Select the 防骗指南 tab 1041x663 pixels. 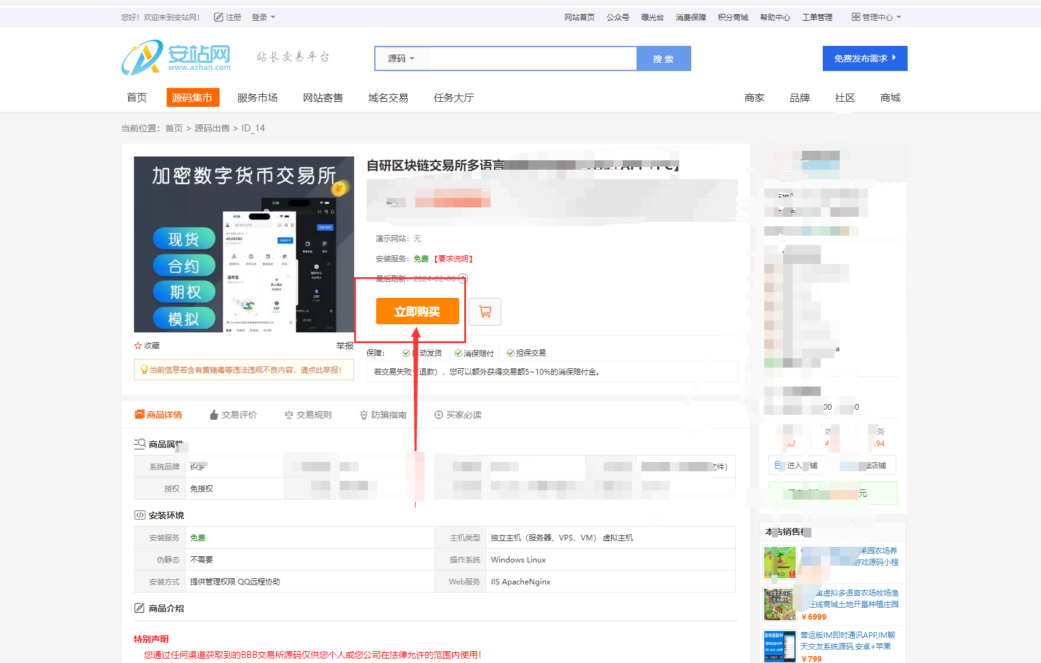pyautogui.click(x=382, y=415)
